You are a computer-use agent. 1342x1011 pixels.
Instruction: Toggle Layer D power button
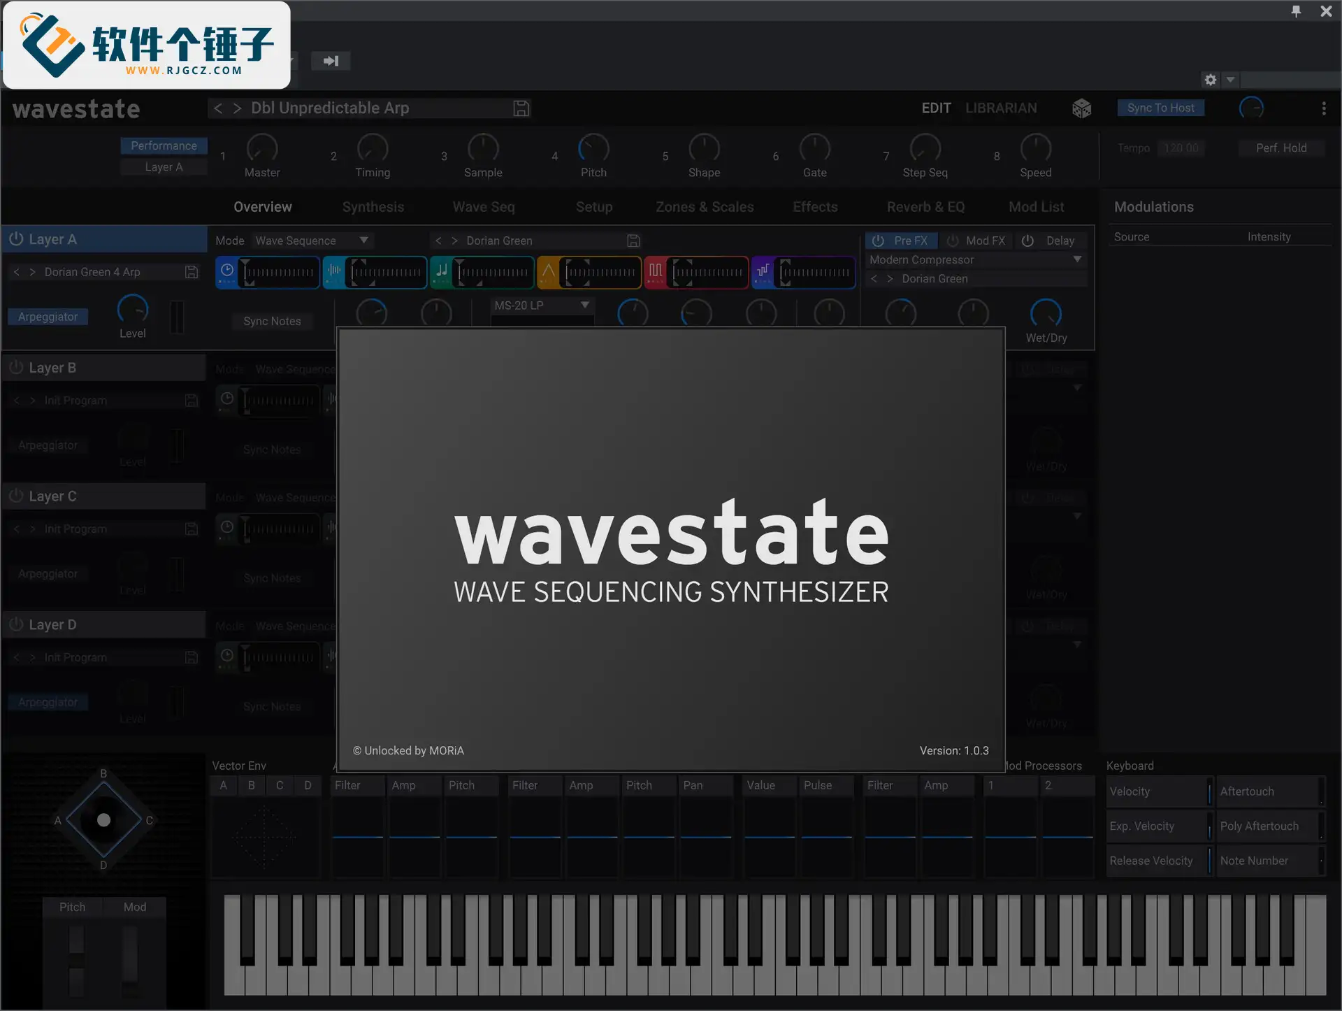click(x=16, y=625)
